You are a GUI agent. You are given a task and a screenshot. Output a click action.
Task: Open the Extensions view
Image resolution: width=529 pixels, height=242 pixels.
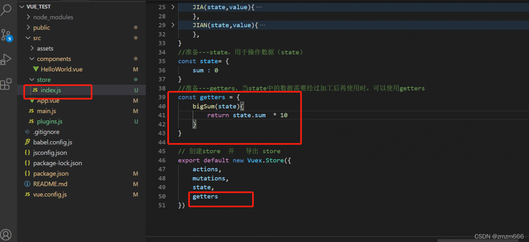point(6,84)
